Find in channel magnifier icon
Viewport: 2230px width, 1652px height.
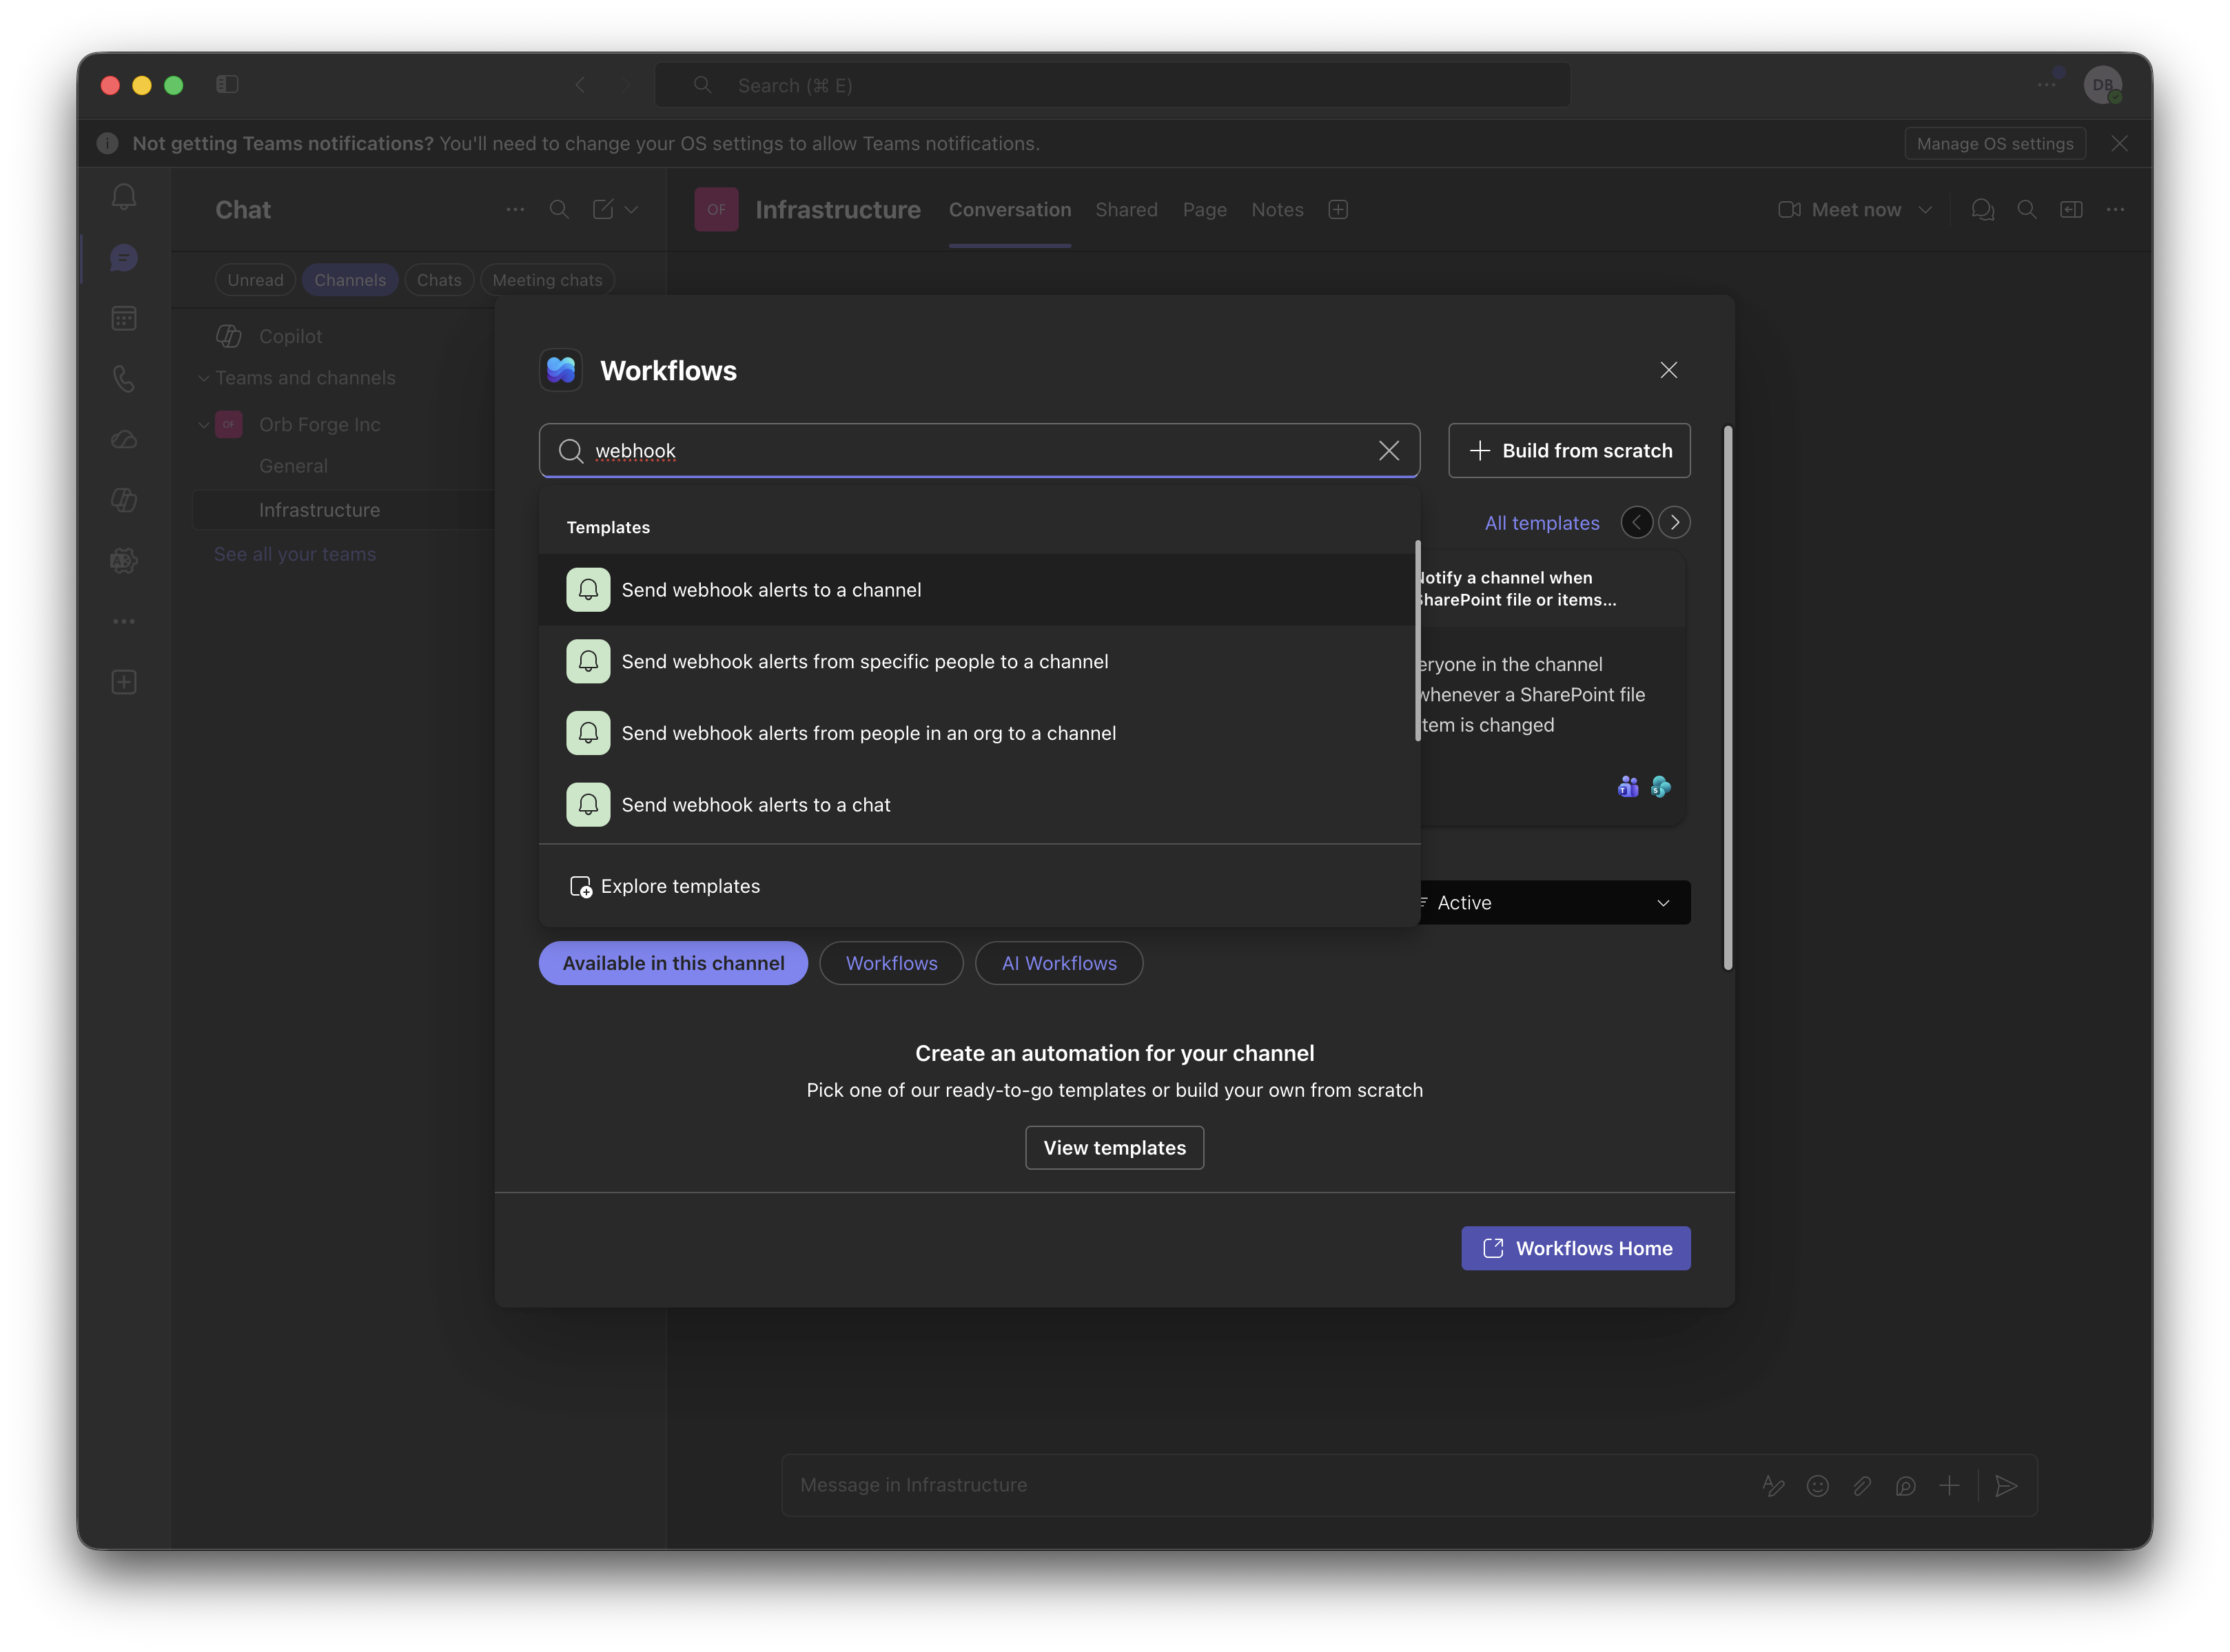pyautogui.click(x=2027, y=210)
